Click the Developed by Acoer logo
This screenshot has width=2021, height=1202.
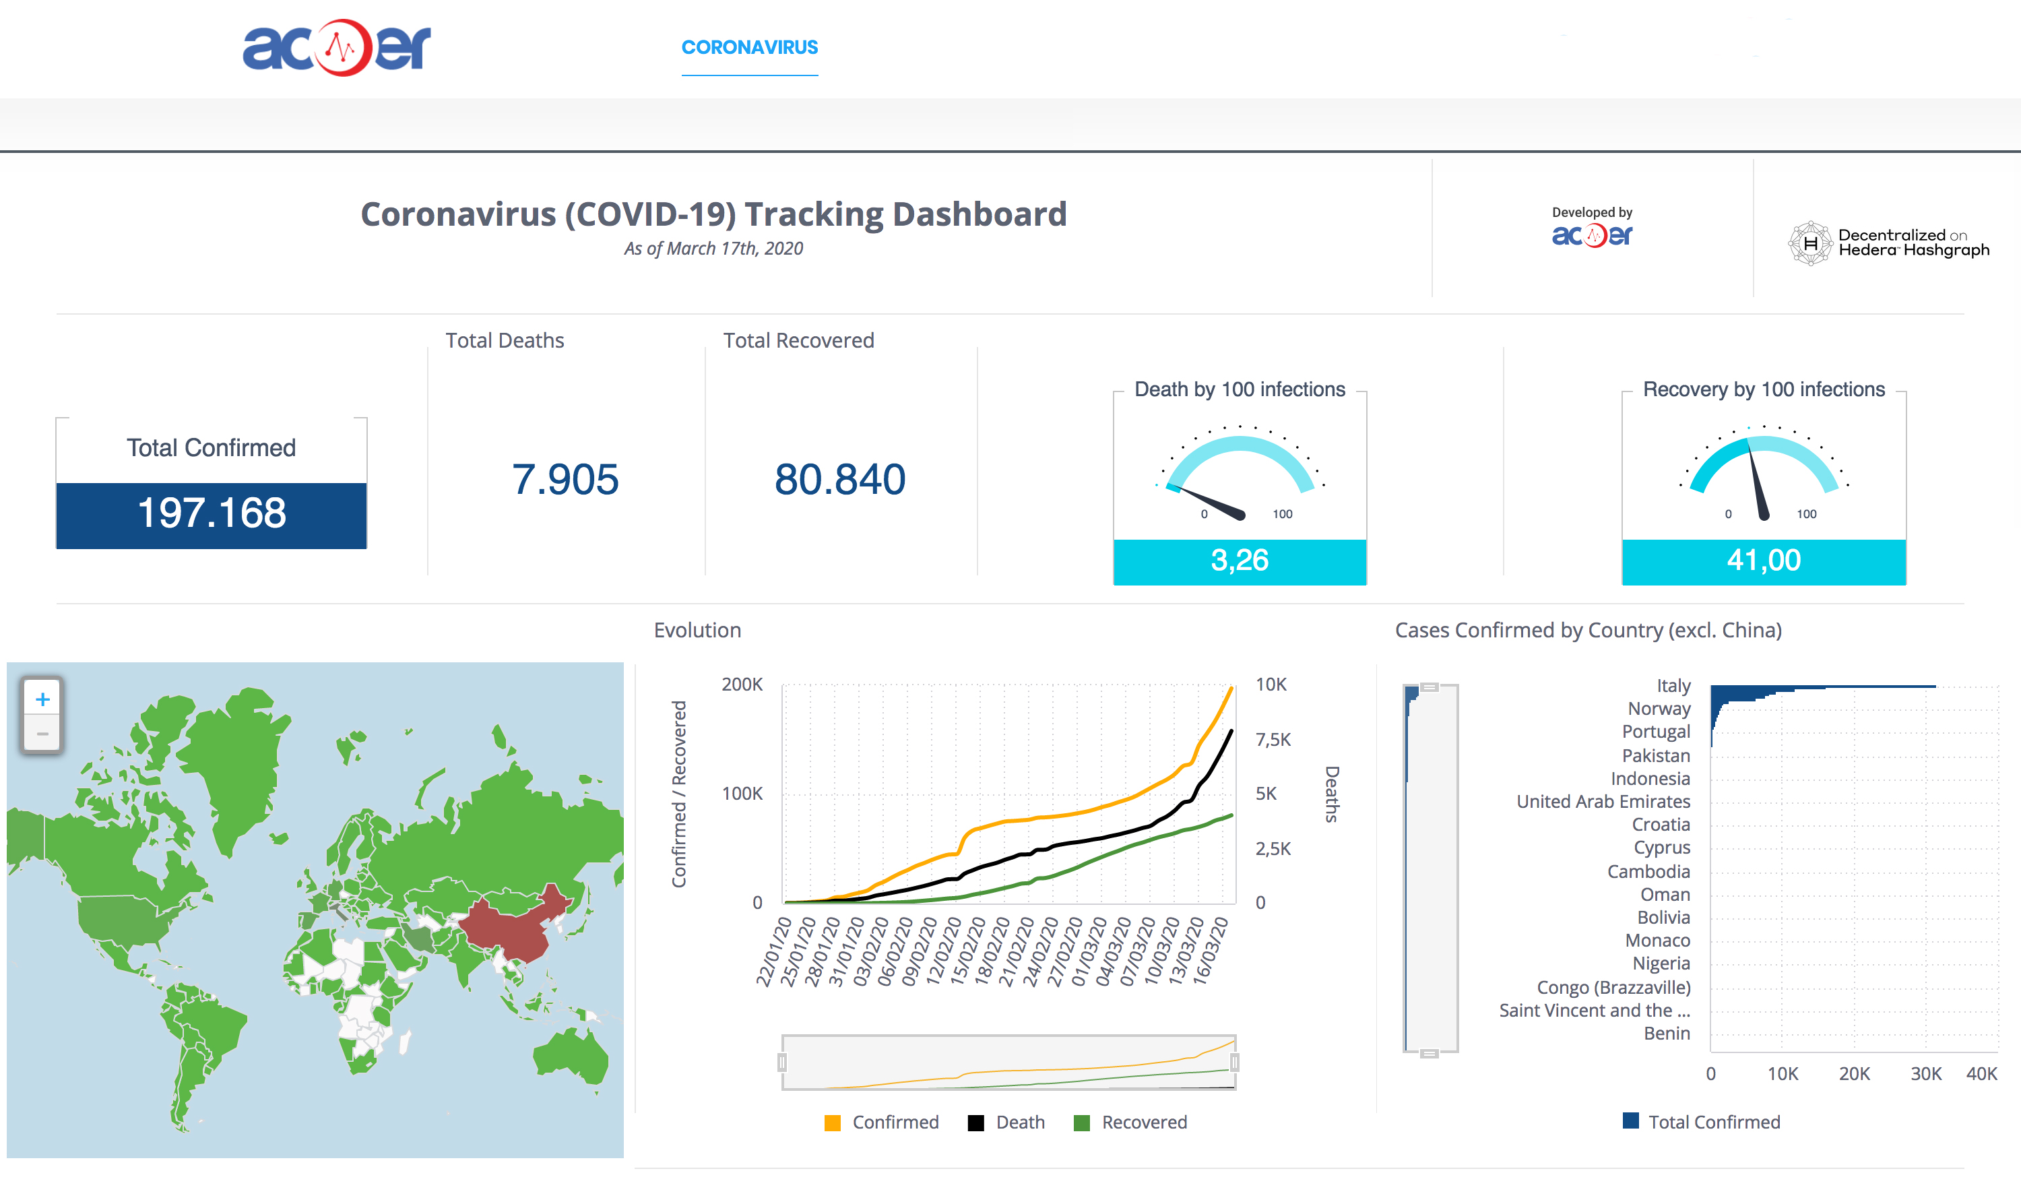tap(1592, 228)
